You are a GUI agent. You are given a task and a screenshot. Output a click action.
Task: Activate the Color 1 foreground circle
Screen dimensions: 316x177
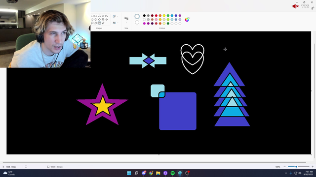(x=137, y=16)
